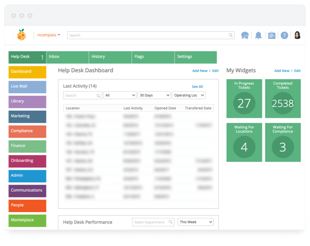Viewport: 310px width, 246px height.
Task: Click Edit beside My Widgets
Action: pos(297,71)
